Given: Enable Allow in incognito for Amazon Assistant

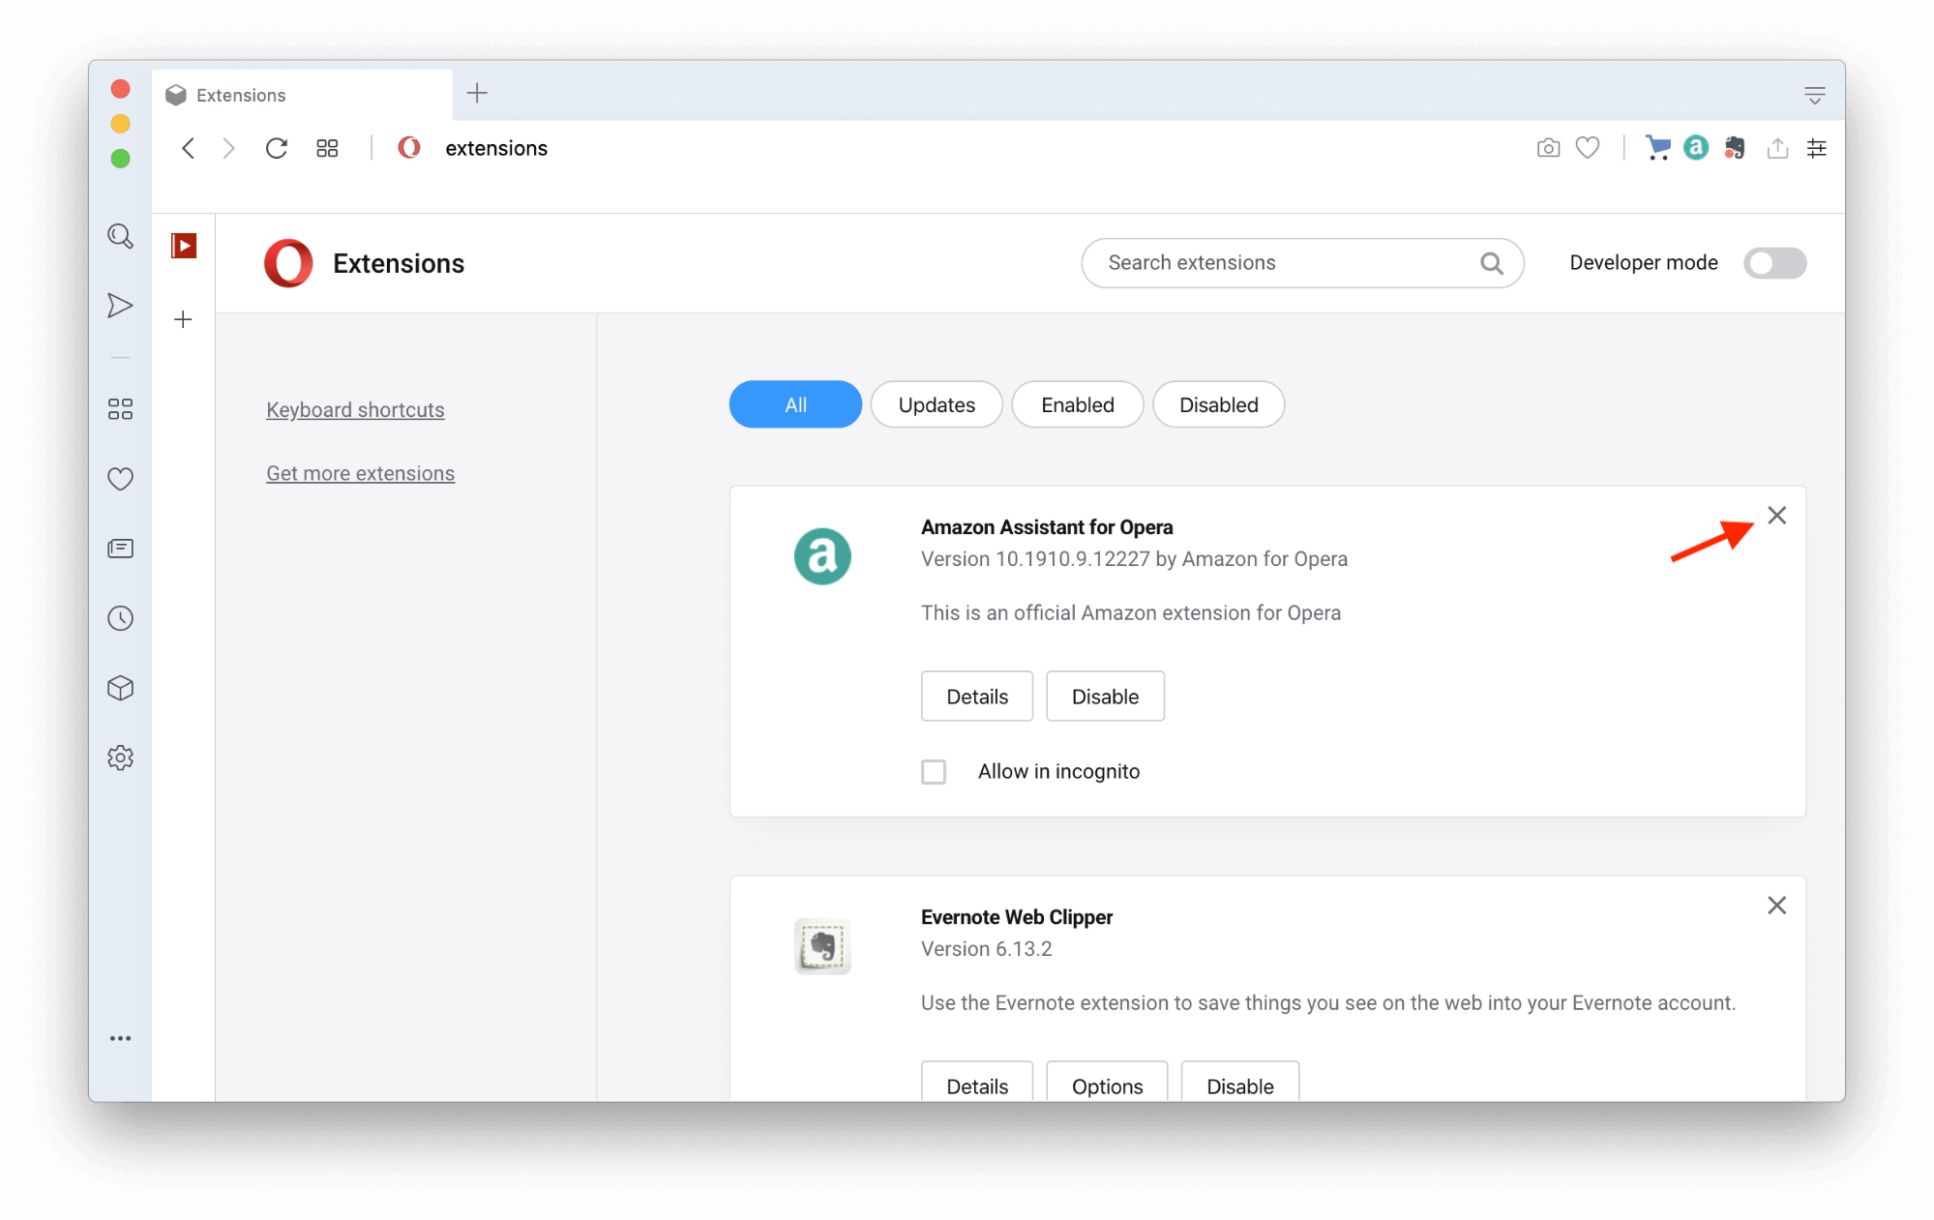Looking at the screenshot, I should (x=934, y=770).
